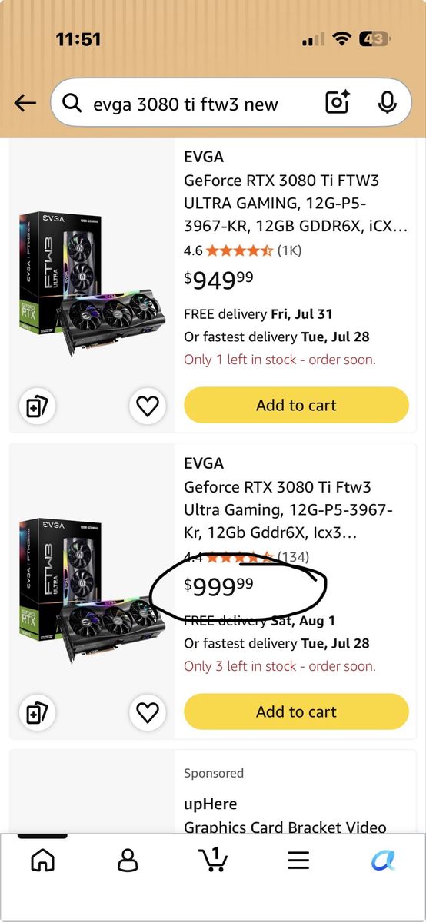This screenshot has width=426, height=922.
Task: Open the Rufus assistant icon
Action: pos(383,860)
